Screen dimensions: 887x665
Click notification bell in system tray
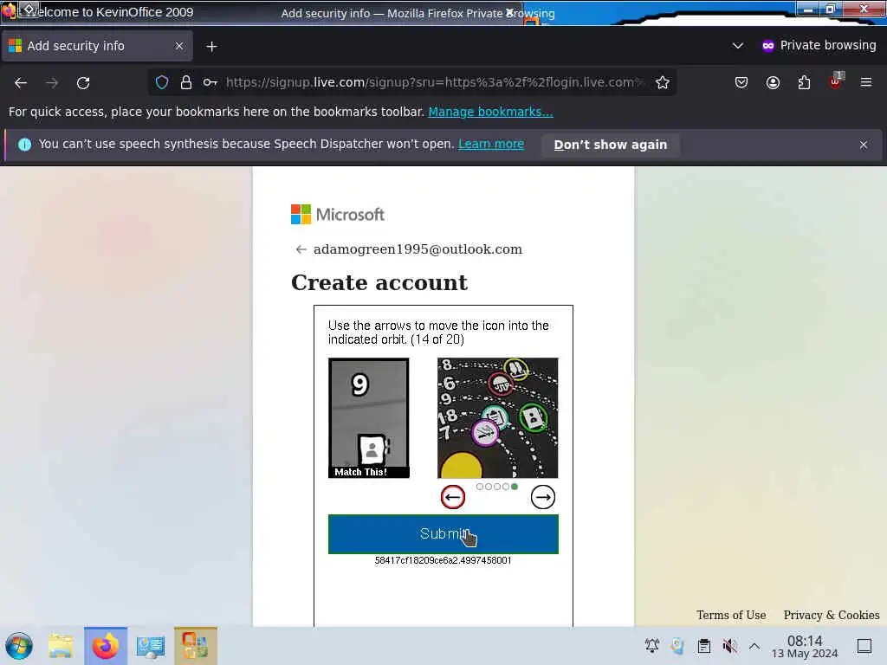pyautogui.click(x=651, y=646)
